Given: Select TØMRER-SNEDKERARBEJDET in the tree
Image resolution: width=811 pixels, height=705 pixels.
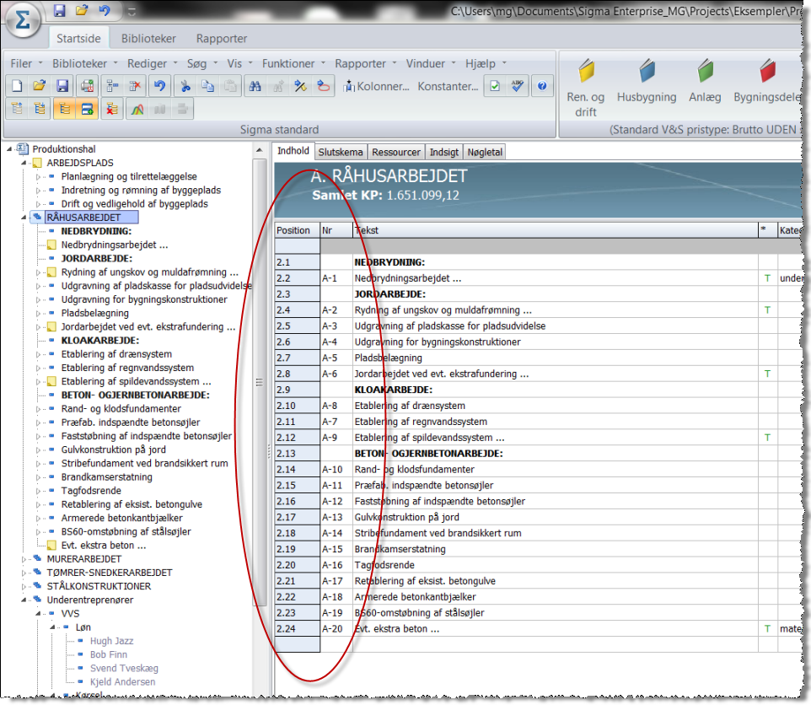Looking at the screenshot, I should coord(109,573).
